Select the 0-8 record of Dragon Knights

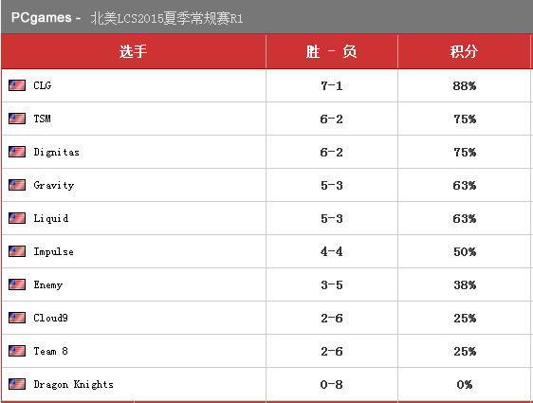tap(331, 385)
